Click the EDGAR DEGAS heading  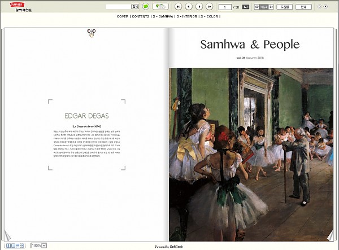86,116
